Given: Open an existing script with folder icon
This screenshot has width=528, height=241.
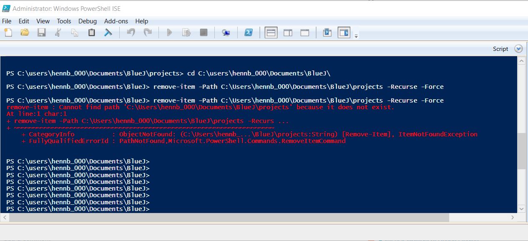Looking at the screenshot, I should click(25, 33).
